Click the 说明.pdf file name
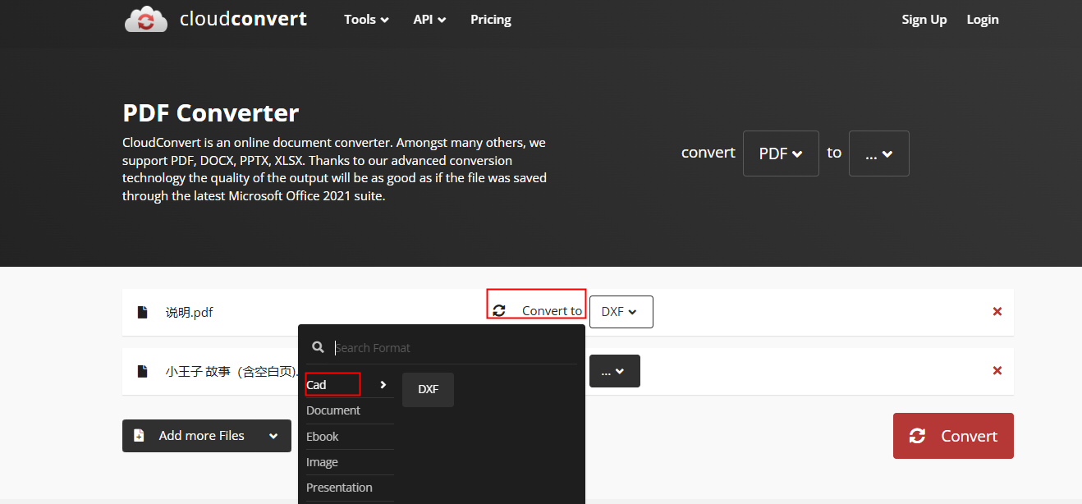 [190, 312]
